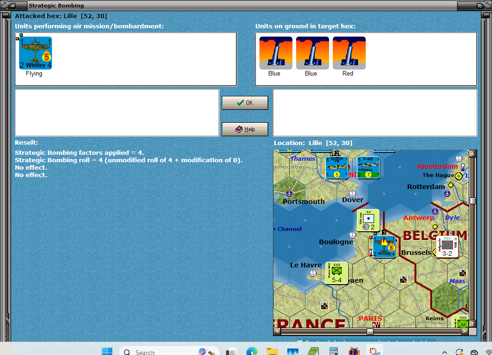Select the P-40E Kittyhawk unit on the map

pyautogui.click(x=369, y=167)
